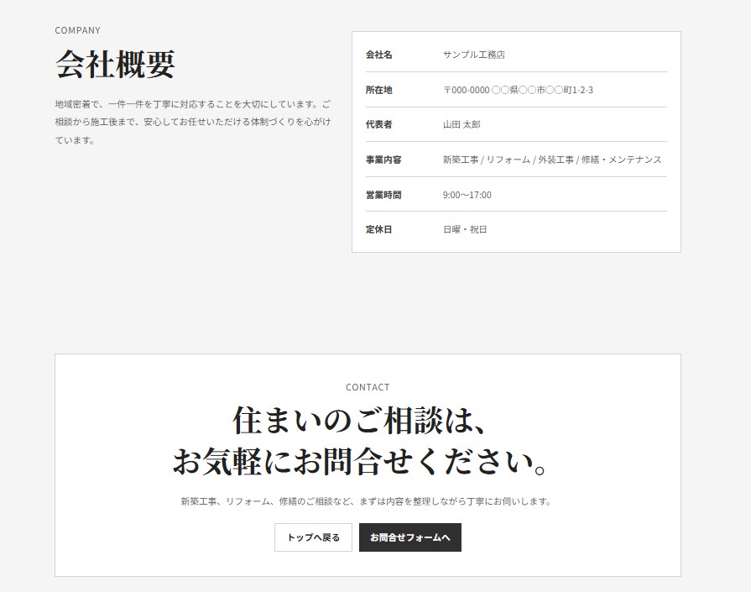Click the 9:00〜17:00 hours value

coord(467,195)
